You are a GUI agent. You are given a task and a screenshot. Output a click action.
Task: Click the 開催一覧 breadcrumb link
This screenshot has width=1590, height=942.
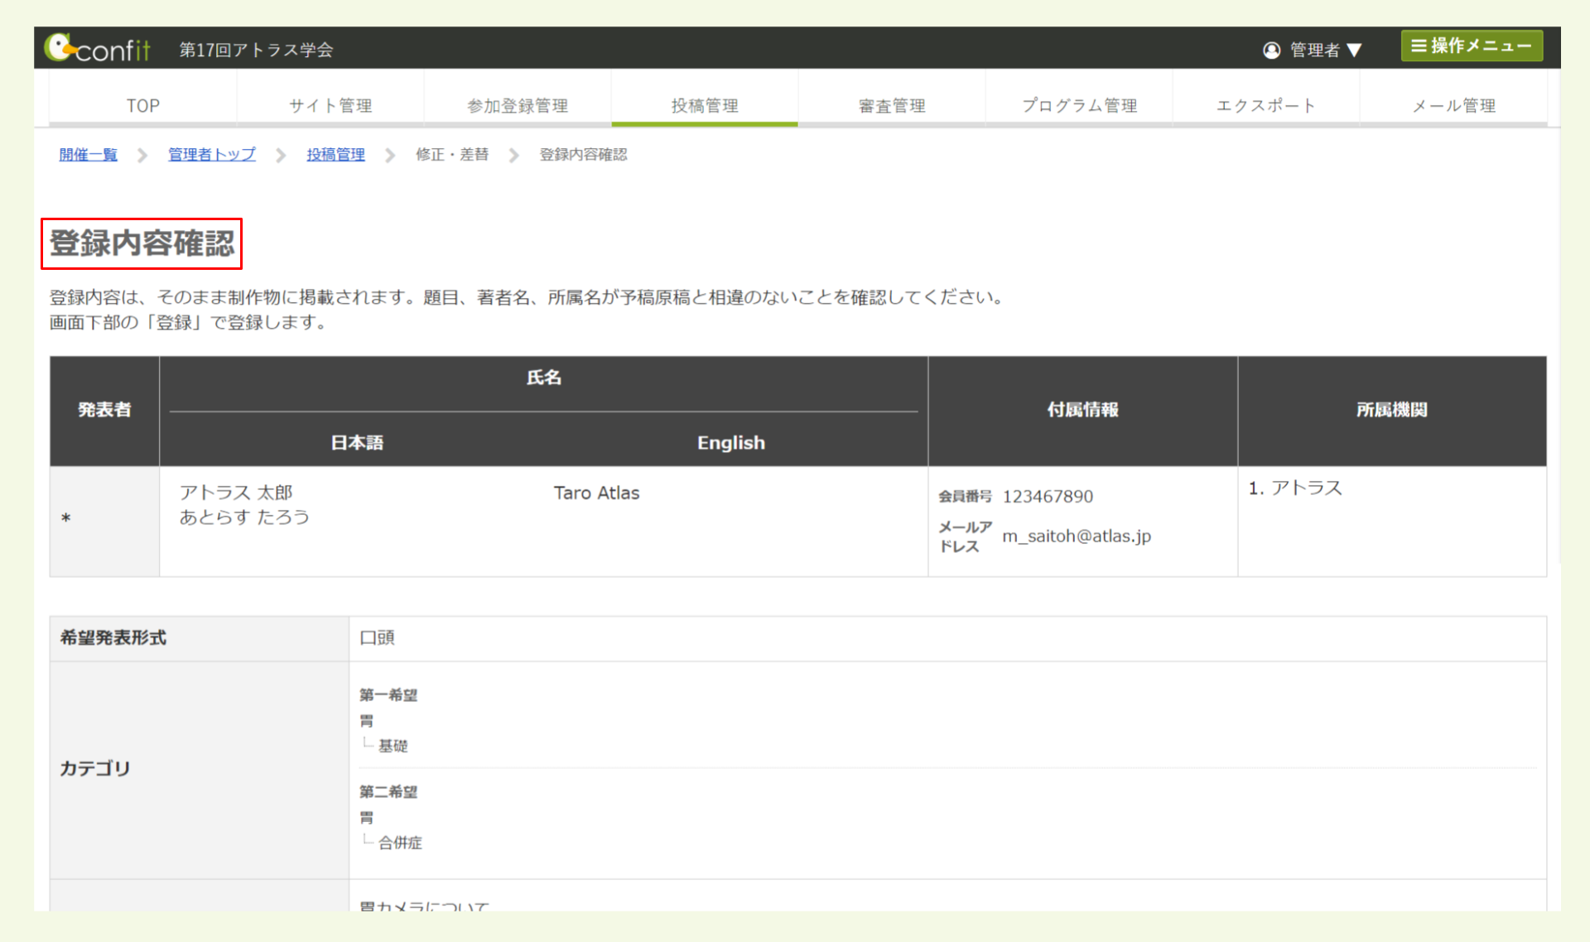[x=88, y=155]
